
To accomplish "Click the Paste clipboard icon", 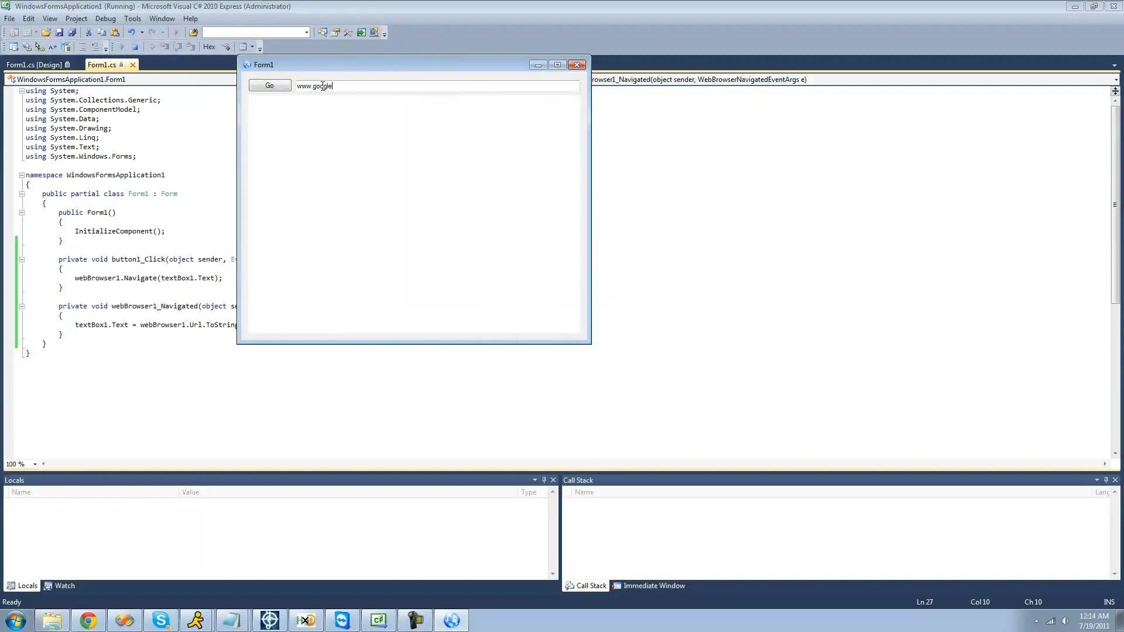I will pos(115,33).
